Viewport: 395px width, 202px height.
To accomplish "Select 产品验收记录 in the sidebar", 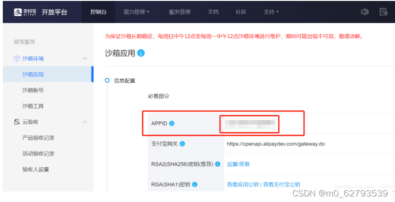I will click(39, 138).
